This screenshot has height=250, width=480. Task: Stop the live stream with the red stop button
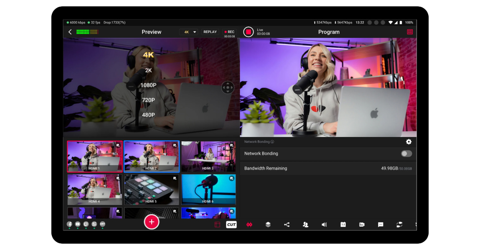(248, 32)
